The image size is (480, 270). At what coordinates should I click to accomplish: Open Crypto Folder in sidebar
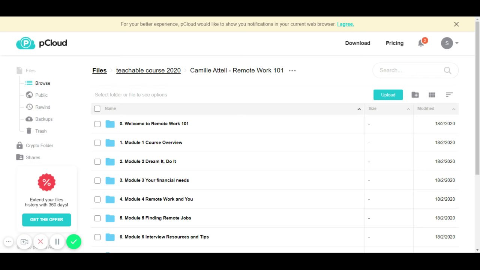(x=39, y=145)
